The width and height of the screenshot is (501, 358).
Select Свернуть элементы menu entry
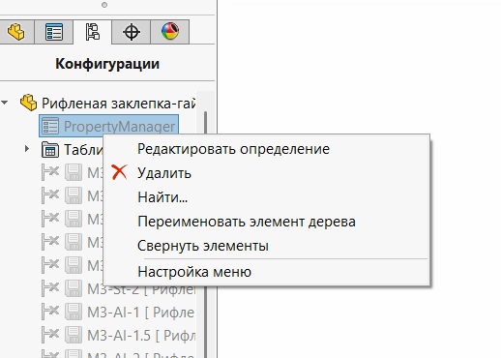click(x=203, y=246)
